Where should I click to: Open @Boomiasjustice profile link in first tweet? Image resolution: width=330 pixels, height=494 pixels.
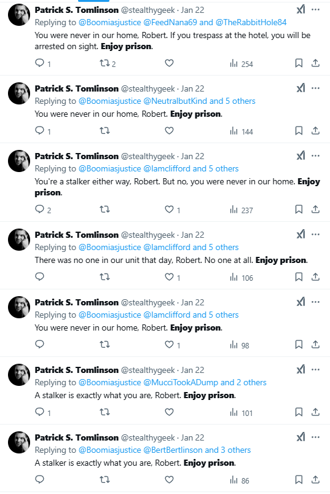109,22
